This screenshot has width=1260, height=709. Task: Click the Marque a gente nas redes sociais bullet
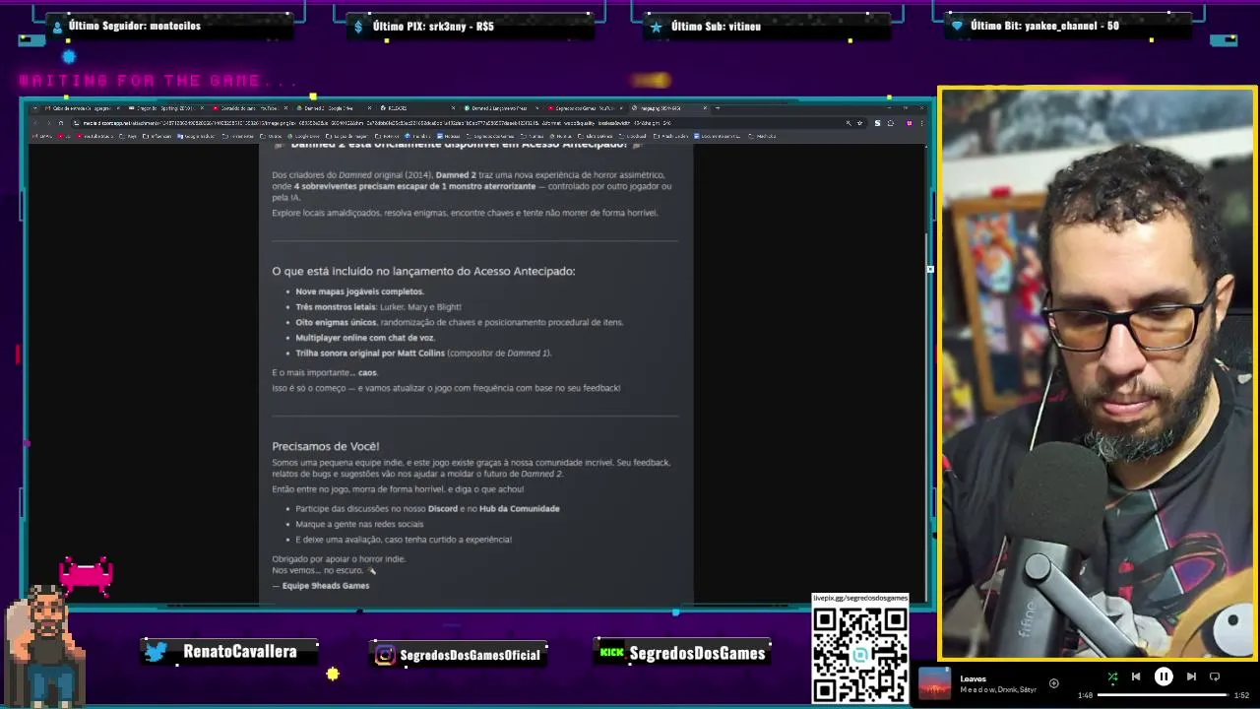pos(359,524)
